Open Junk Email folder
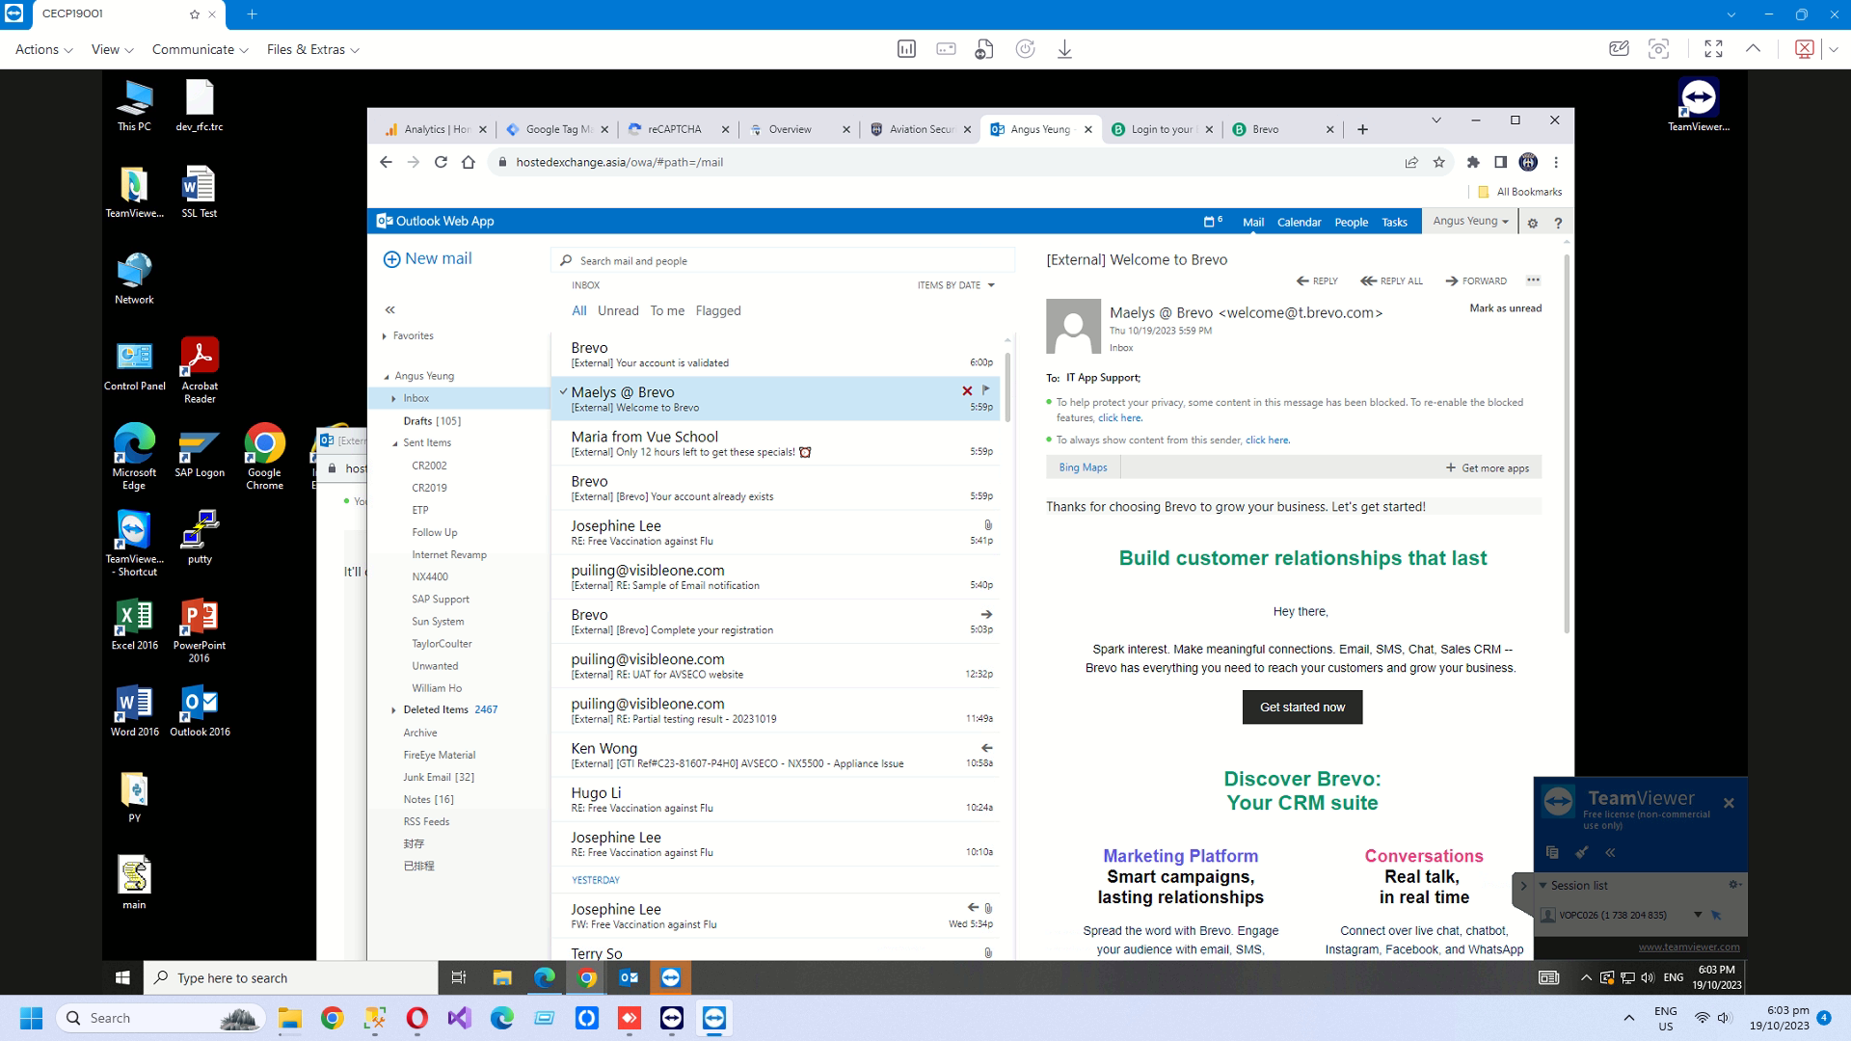Viewport: 1851px width, 1041px height. point(439,777)
